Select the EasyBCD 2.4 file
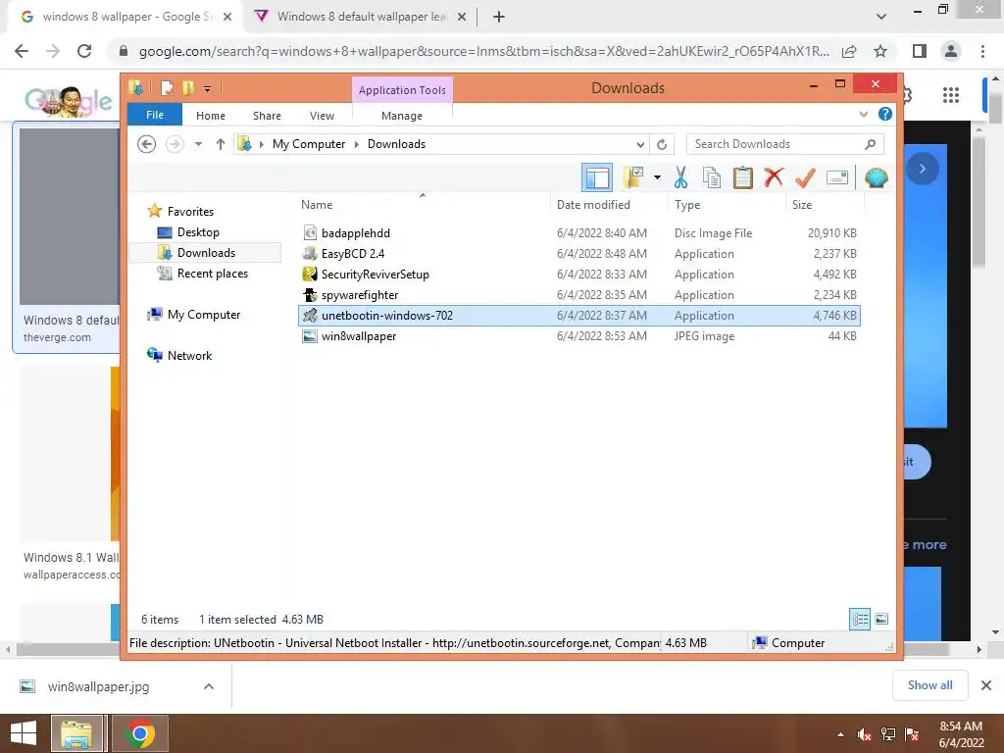The width and height of the screenshot is (1004, 753). 579,254
